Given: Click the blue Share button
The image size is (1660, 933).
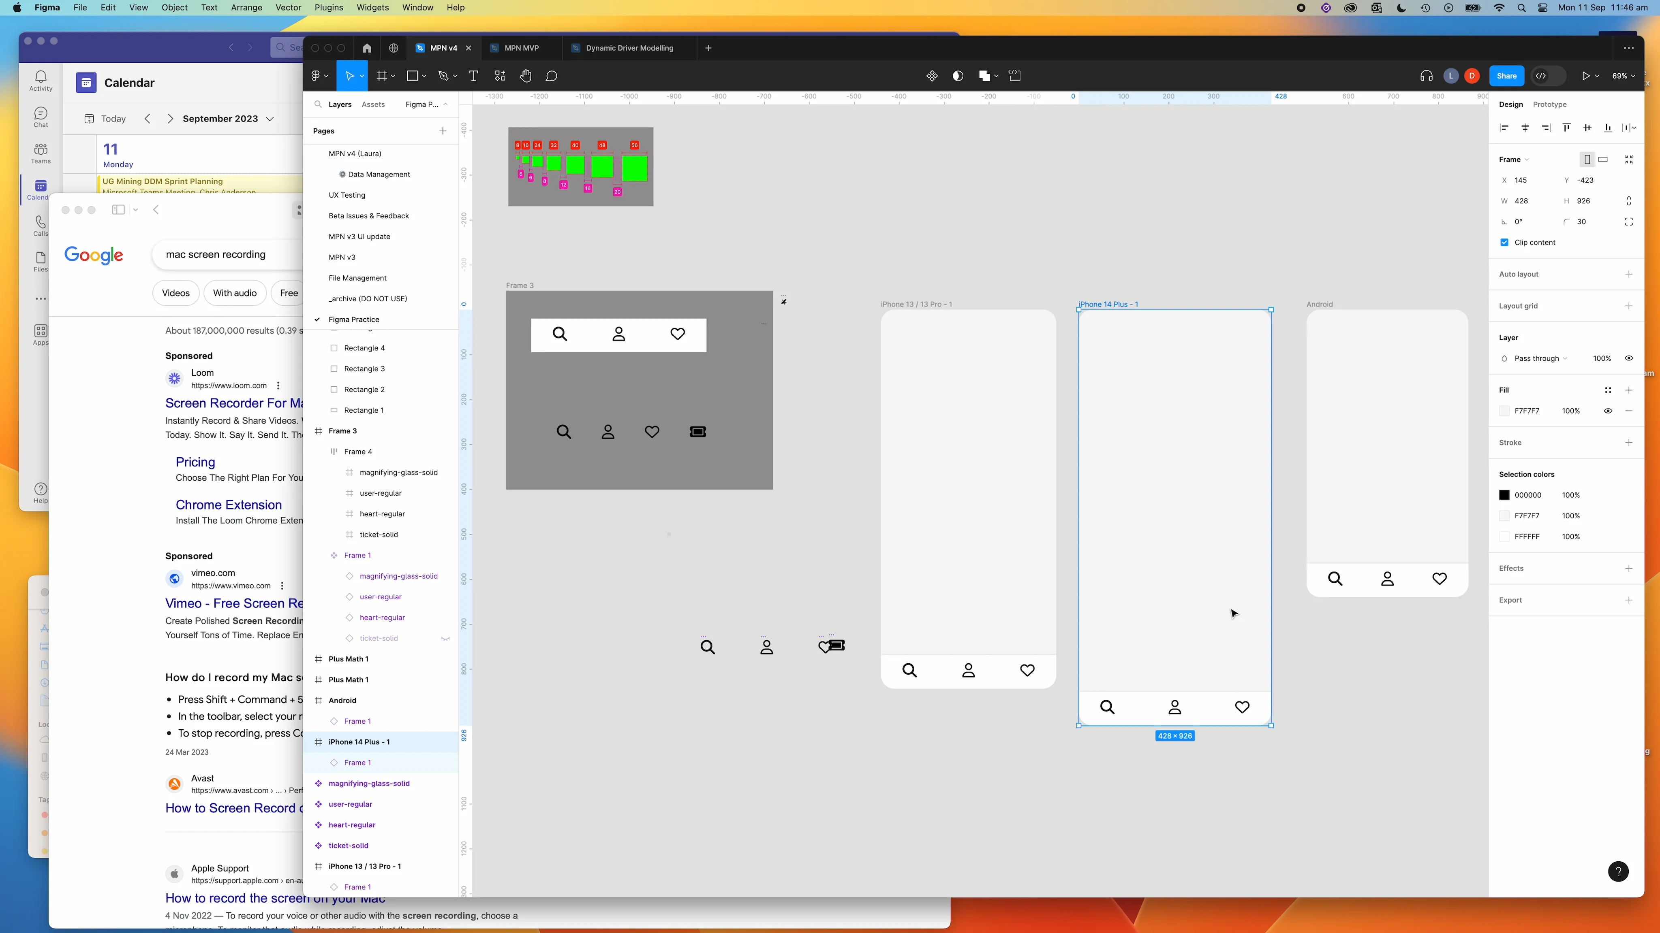Looking at the screenshot, I should [1507, 76].
